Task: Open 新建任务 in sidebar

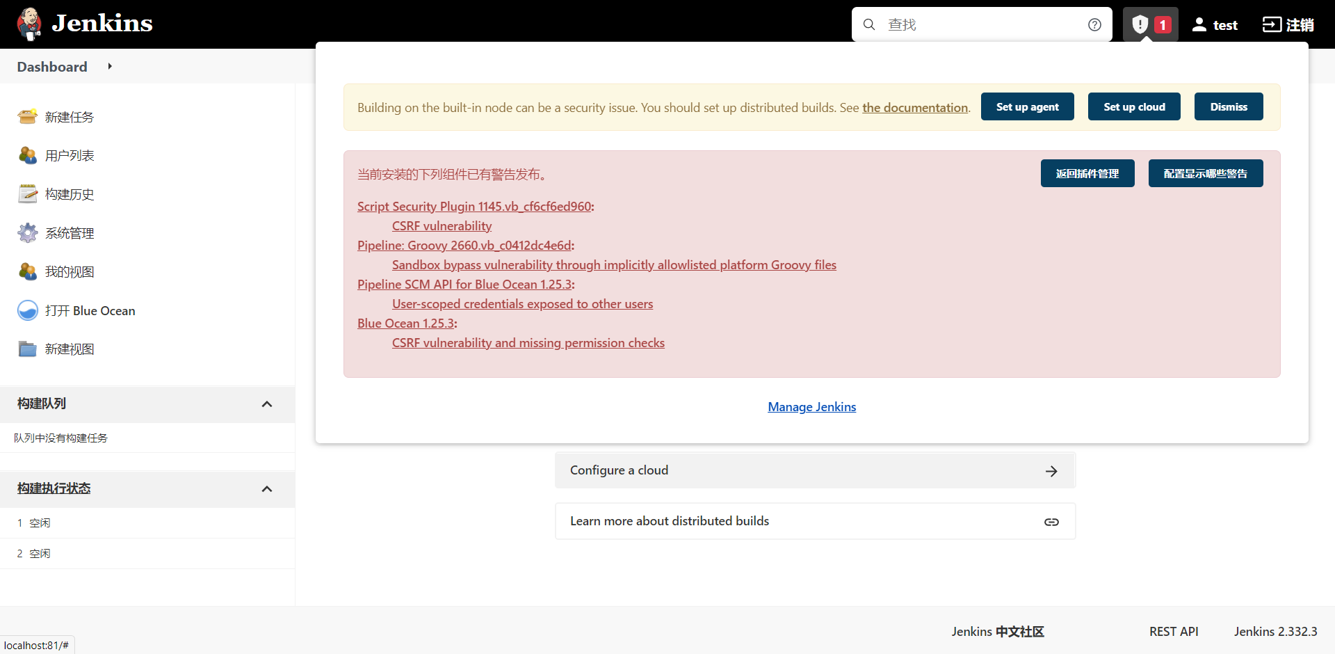Action: [70, 117]
